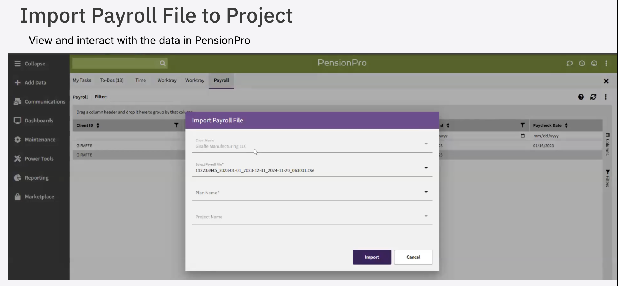Open the Reporting section
Viewport: 618px width, 286px height.
pyautogui.click(x=31, y=178)
